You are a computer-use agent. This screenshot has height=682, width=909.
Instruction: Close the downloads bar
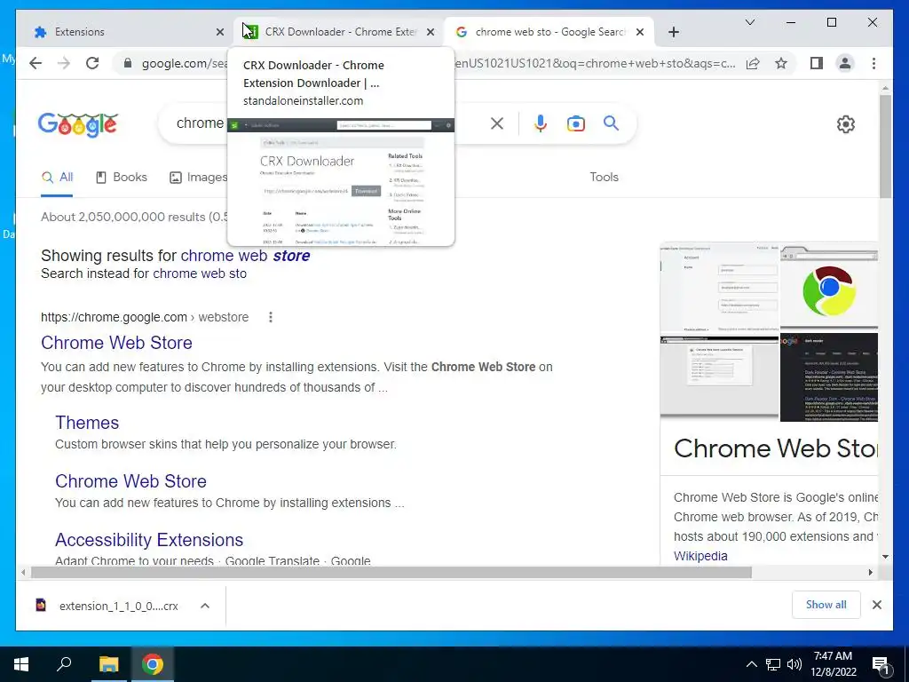pyautogui.click(x=876, y=605)
